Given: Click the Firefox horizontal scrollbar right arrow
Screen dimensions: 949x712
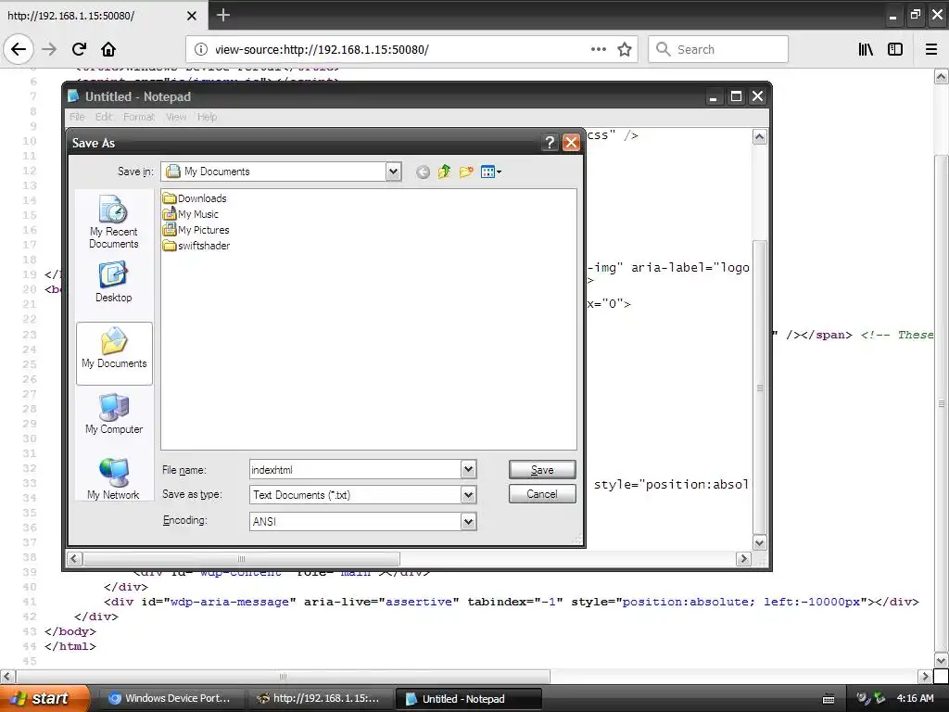Looking at the screenshot, I should coord(925,676).
